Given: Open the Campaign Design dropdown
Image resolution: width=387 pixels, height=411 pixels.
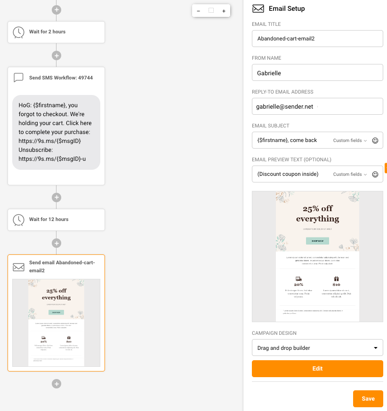Looking at the screenshot, I should click(x=317, y=348).
